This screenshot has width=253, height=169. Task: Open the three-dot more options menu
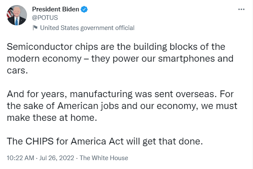point(241,9)
